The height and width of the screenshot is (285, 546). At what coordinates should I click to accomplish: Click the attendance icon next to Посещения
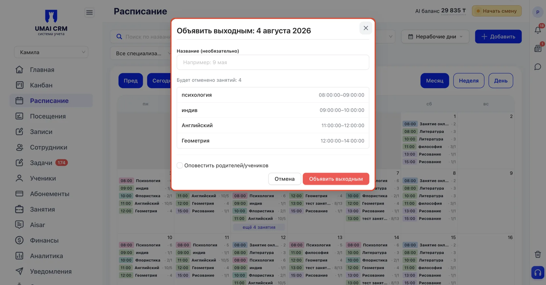[19, 116]
